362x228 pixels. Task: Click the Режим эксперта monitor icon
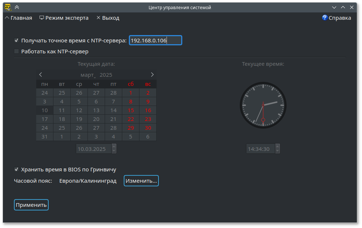click(42, 18)
